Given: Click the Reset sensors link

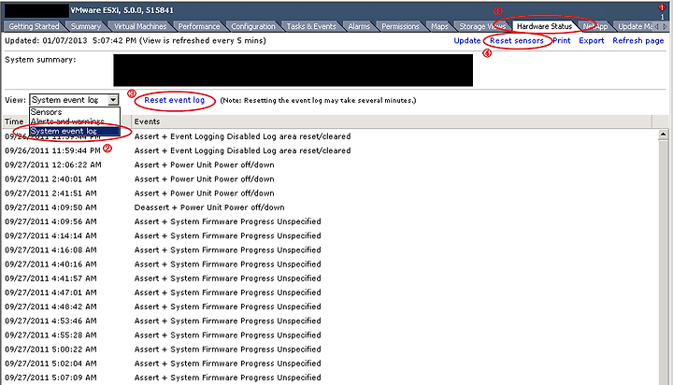Looking at the screenshot, I should click(517, 41).
